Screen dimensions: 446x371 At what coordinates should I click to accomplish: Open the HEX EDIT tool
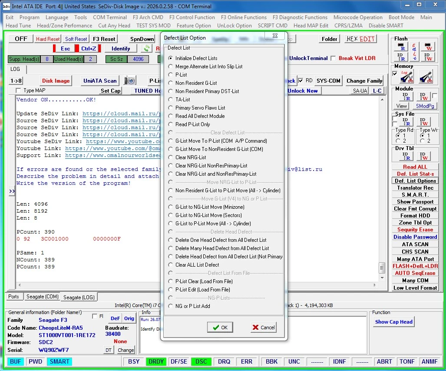click(x=361, y=39)
